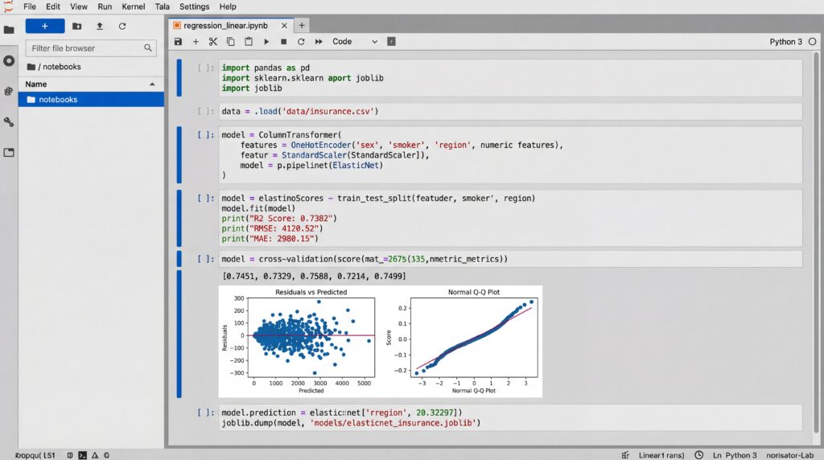Open the Kernel menu

[134, 6]
